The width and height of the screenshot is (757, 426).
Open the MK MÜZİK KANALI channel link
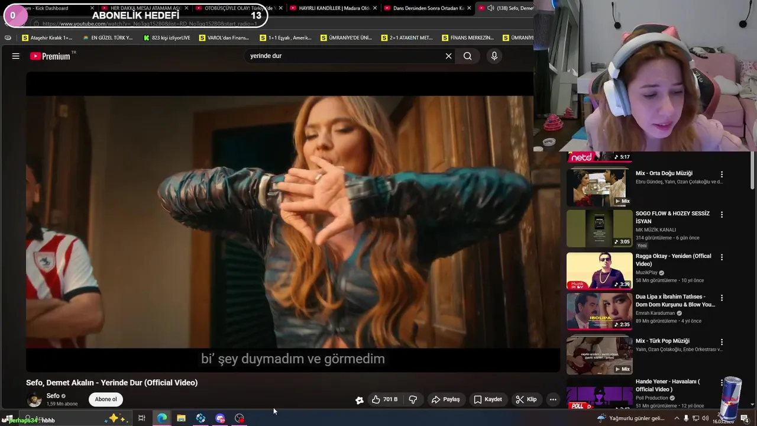655,230
